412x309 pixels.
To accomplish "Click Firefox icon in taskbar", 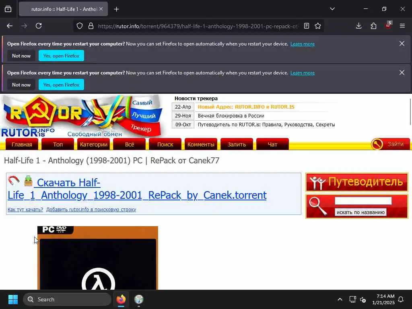I will click(121, 299).
